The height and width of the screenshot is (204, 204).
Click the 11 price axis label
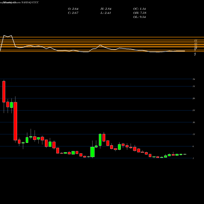(194, 134)
